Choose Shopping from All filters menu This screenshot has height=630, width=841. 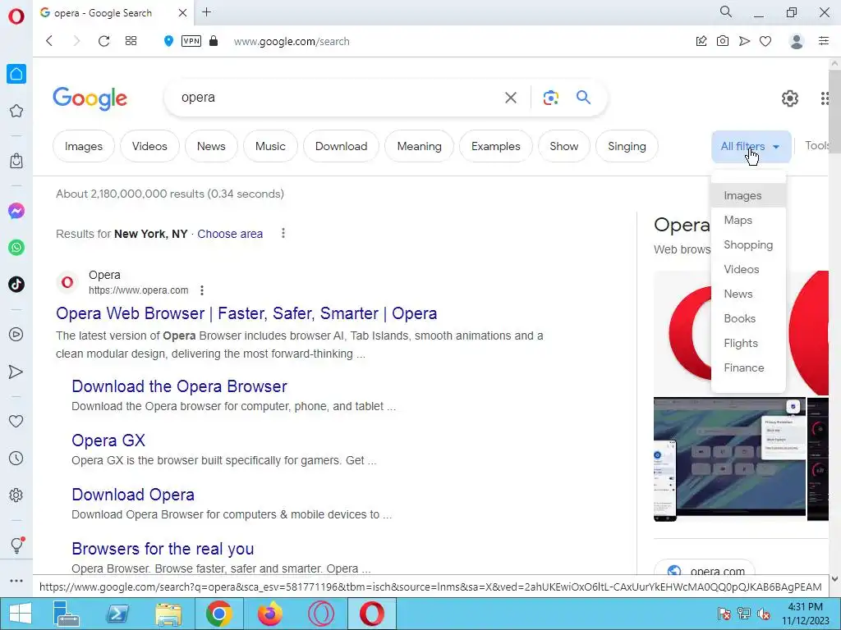coord(748,244)
